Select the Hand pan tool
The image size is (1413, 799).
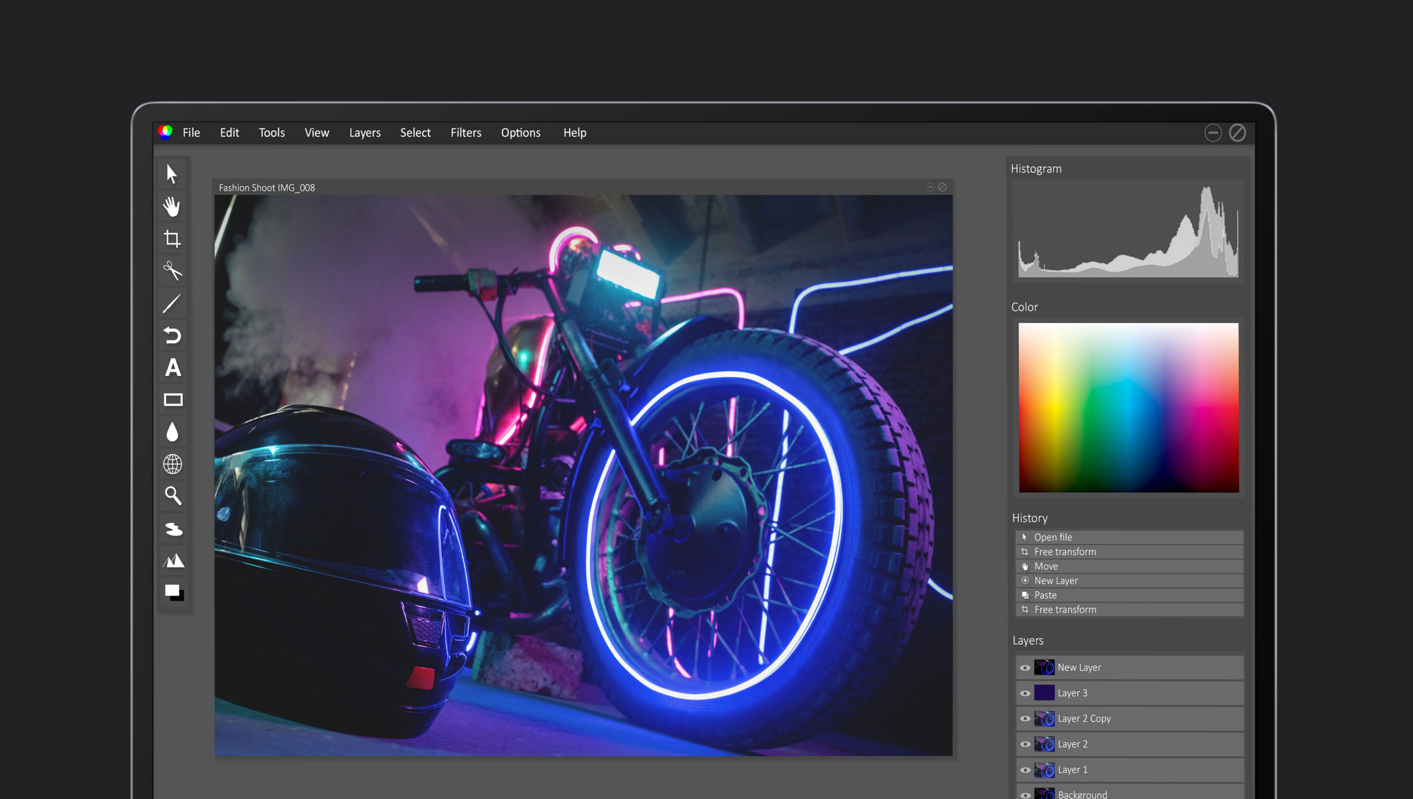pyautogui.click(x=172, y=207)
